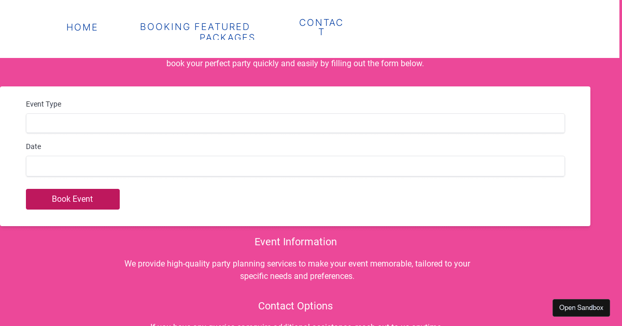Viewport: 622px width, 326px height.
Task: Go to the HOME page
Action: coord(82,27)
